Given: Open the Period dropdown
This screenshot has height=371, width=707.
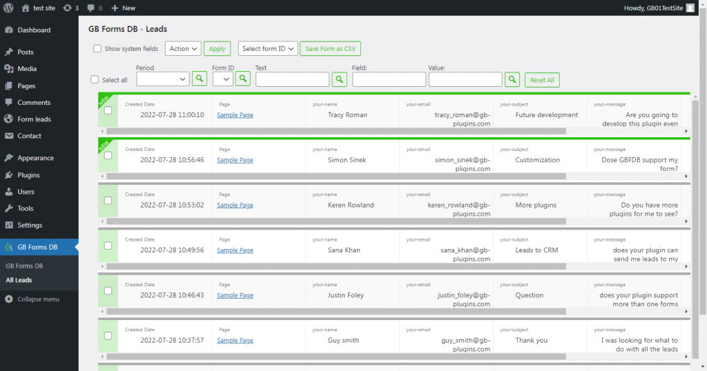Looking at the screenshot, I should pyautogui.click(x=163, y=79).
